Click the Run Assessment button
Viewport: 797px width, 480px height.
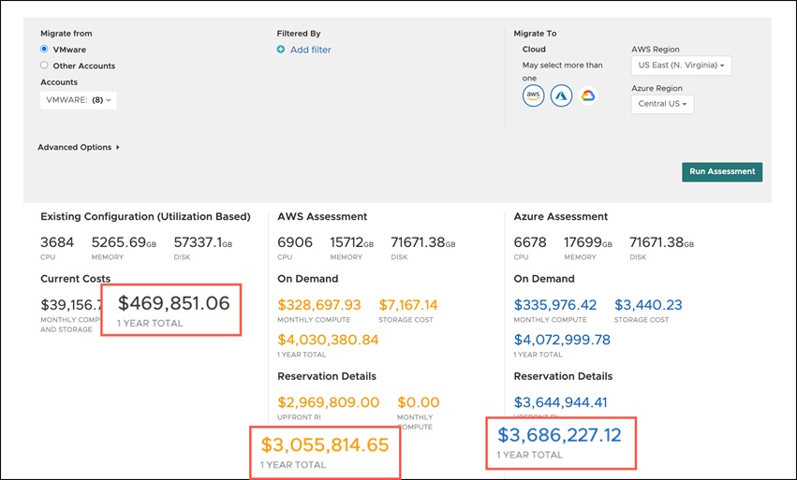pos(722,171)
